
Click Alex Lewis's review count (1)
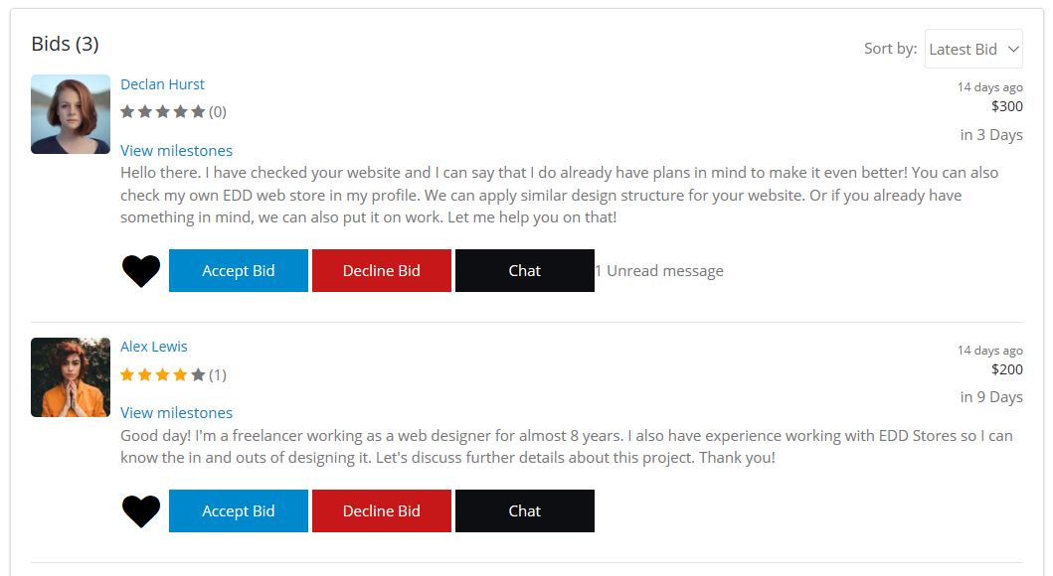click(218, 375)
